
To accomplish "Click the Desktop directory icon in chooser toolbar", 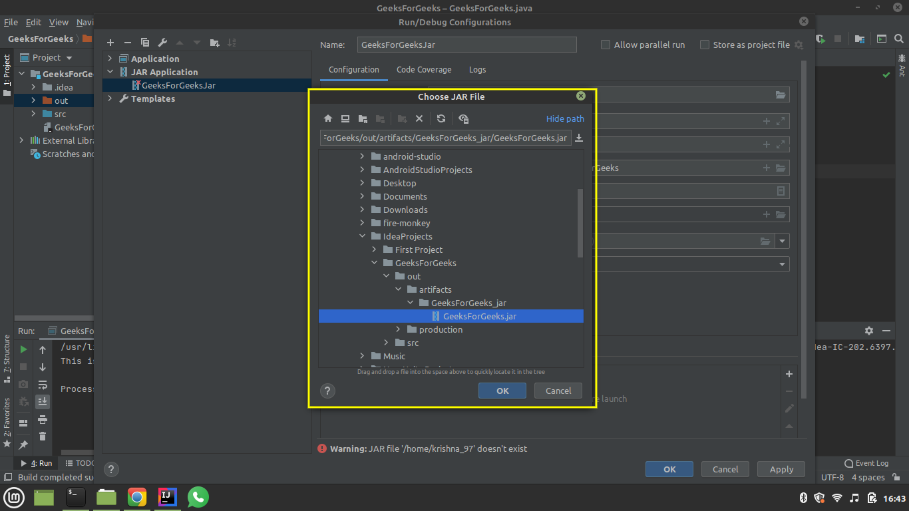I will pos(345,118).
